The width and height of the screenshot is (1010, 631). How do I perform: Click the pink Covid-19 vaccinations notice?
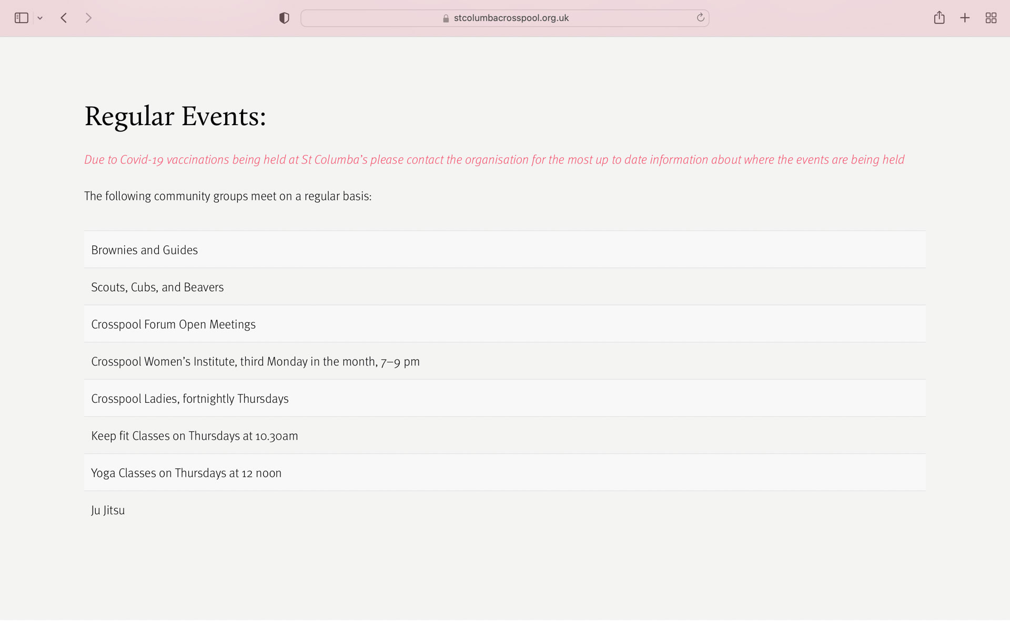coord(494,160)
